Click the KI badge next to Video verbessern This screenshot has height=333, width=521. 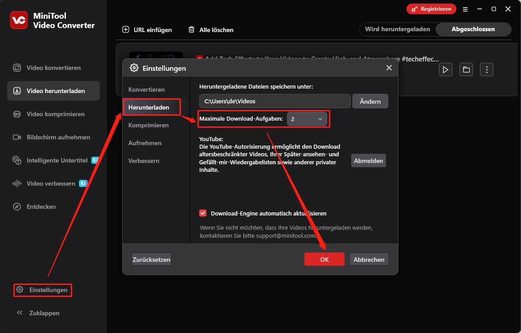(83, 183)
